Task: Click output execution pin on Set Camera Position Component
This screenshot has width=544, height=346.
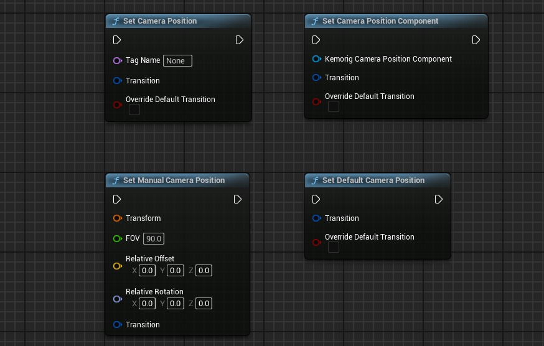Action: pos(476,40)
